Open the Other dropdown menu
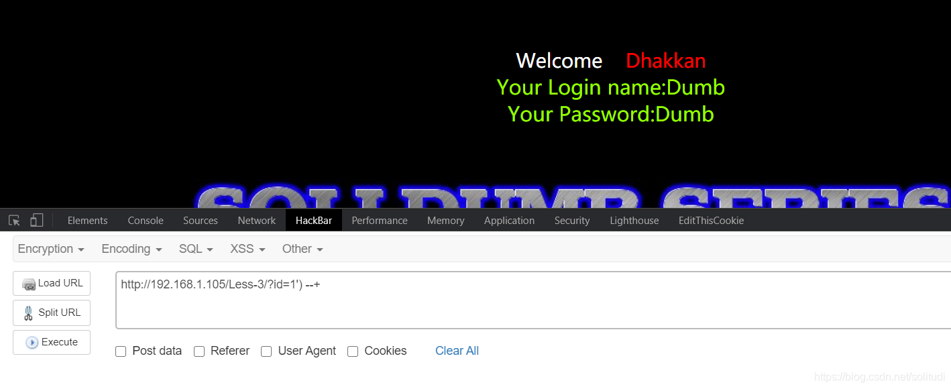Screen dimensions: 951x389 302,249
